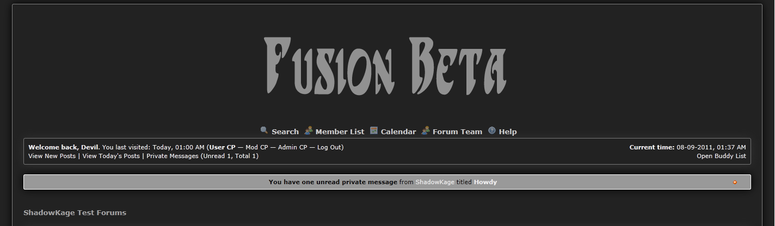Open the Help page link
Image resolution: width=775 pixels, height=226 pixels.
pos(508,131)
